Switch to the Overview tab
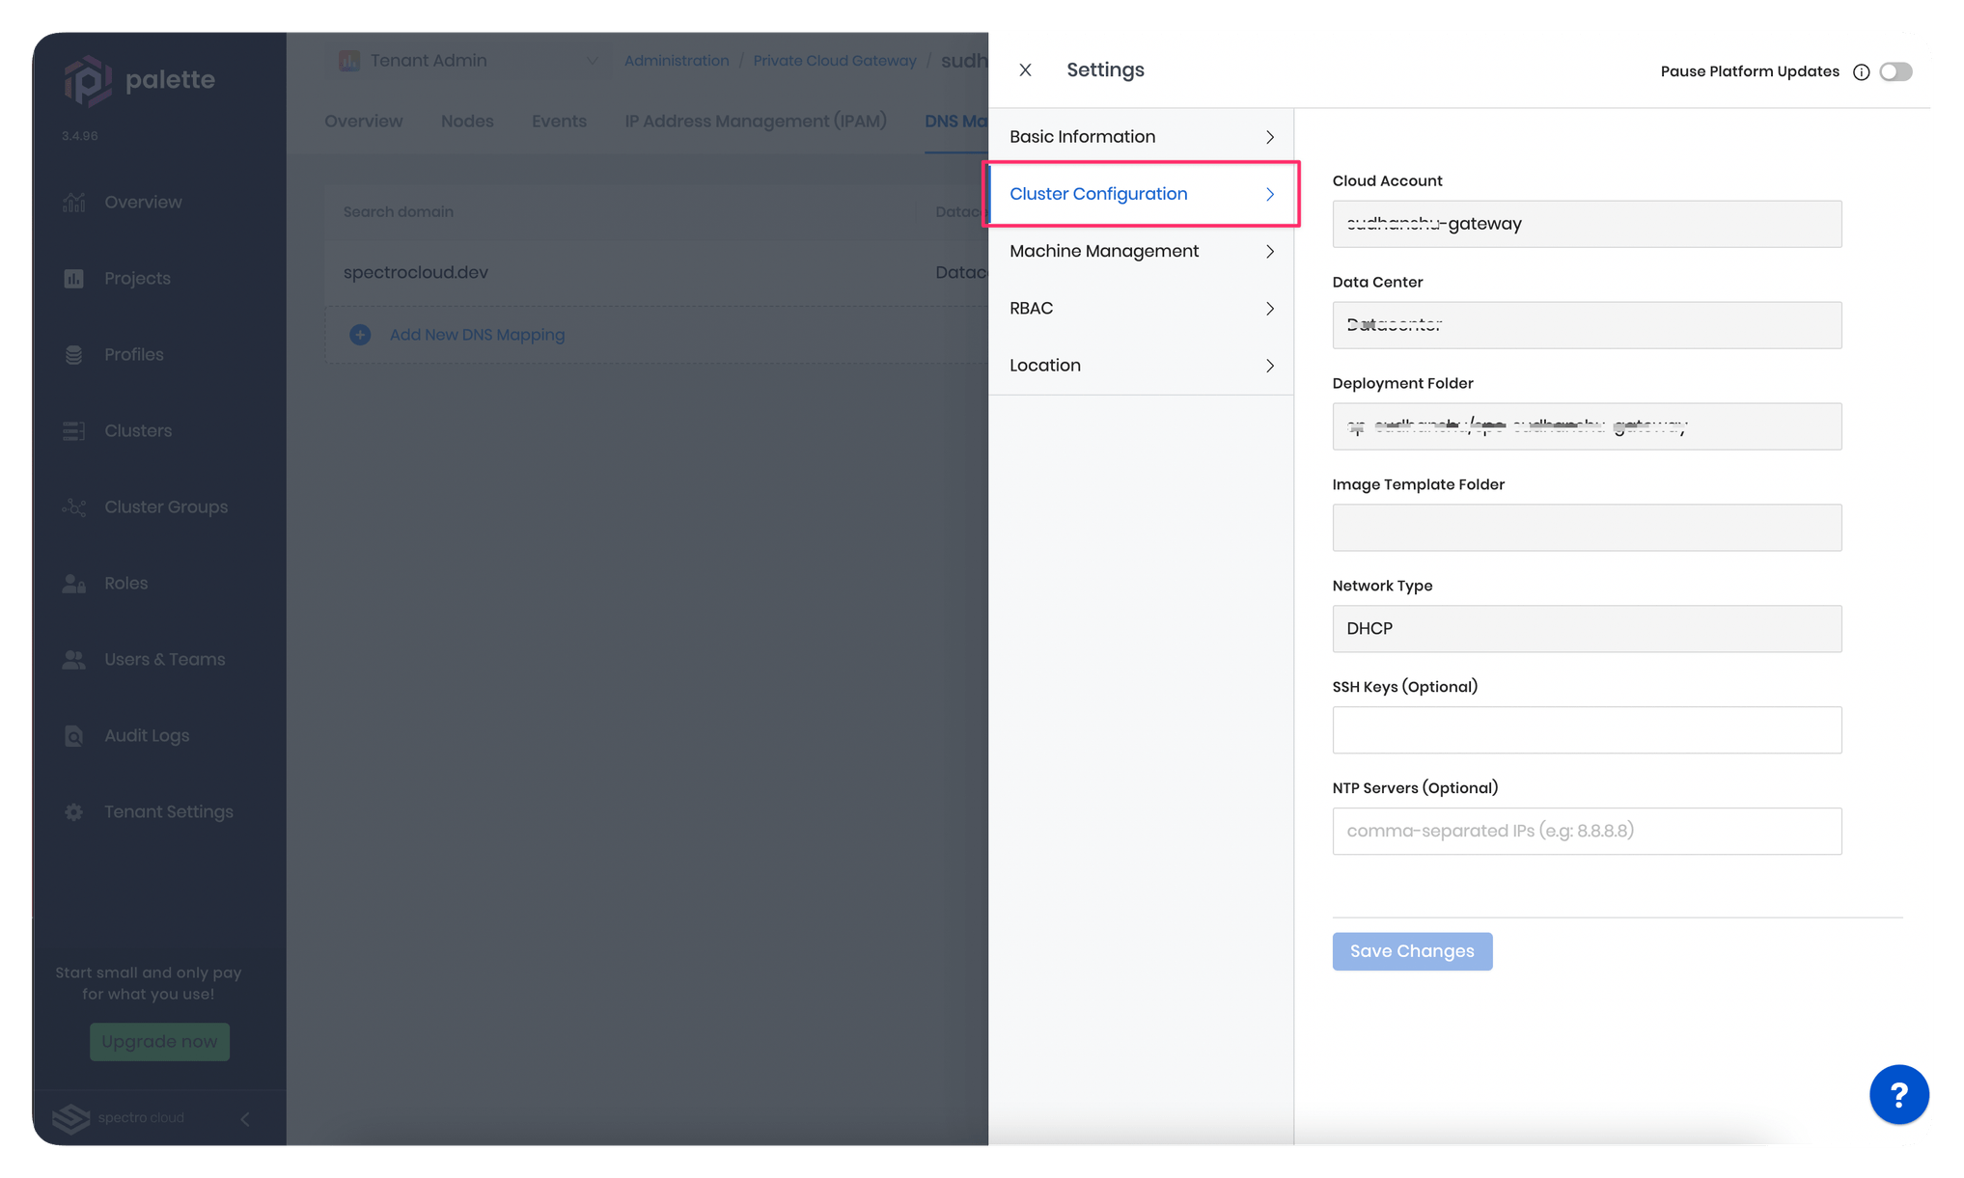Image resolution: width=1964 pixels, height=1178 pixels. (x=363, y=122)
